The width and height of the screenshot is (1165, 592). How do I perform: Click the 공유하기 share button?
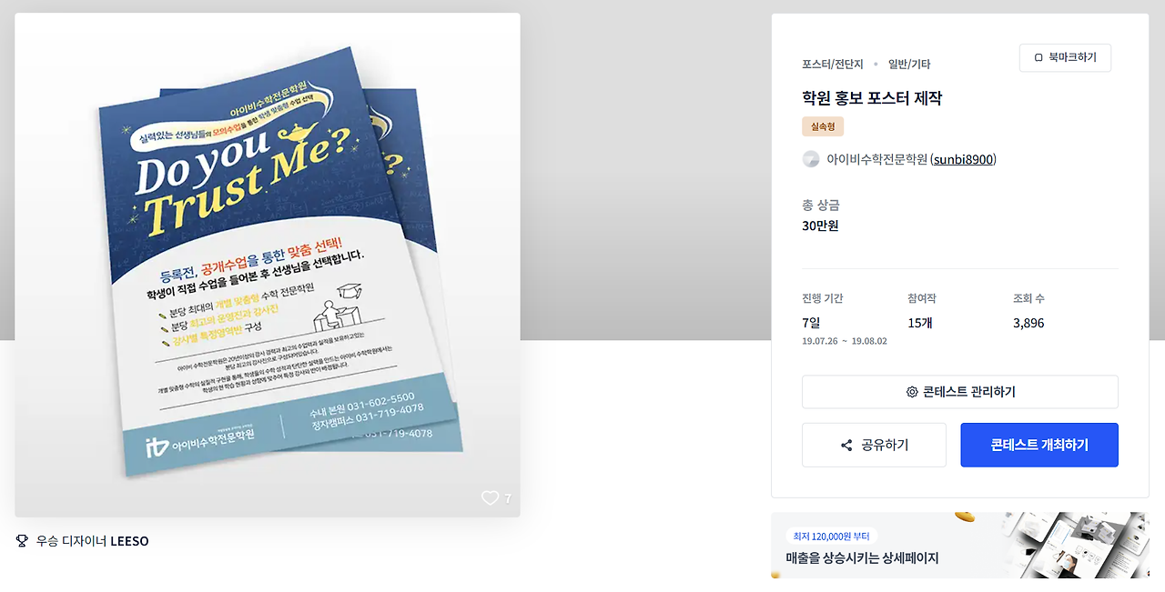[874, 446]
